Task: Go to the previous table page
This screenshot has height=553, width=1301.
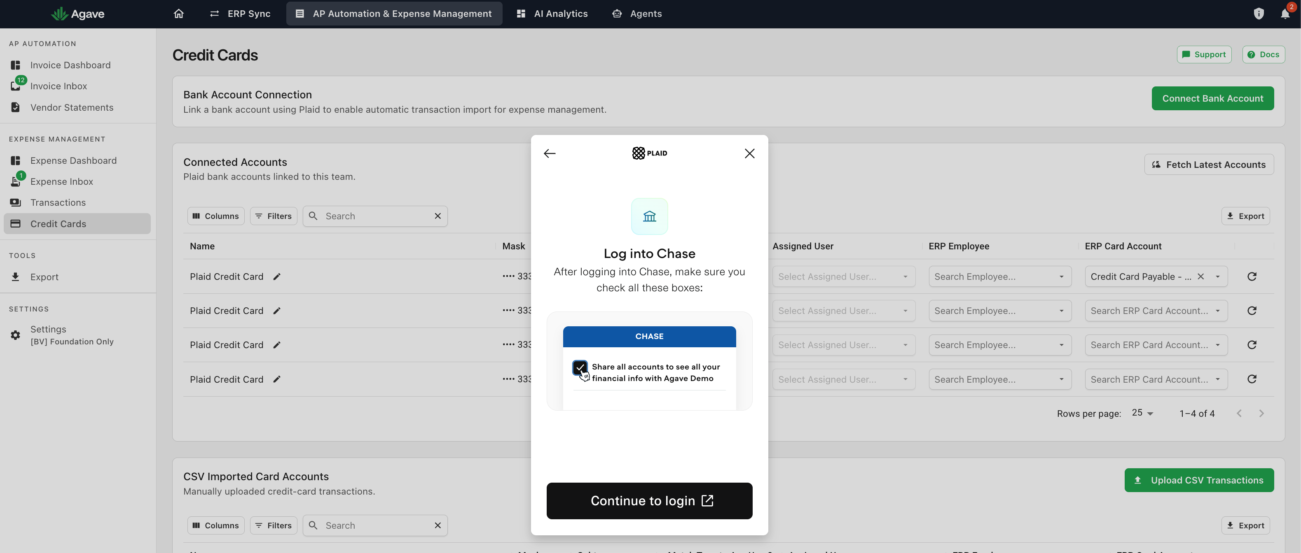Action: pos(1239,413)
